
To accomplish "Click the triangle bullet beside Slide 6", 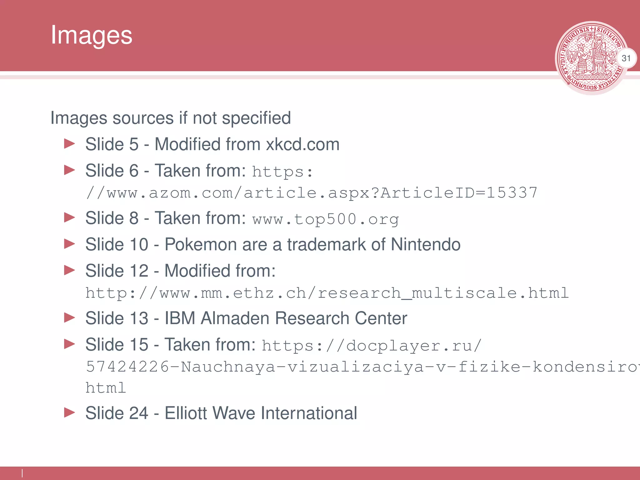I will click(x=69, y=170).
